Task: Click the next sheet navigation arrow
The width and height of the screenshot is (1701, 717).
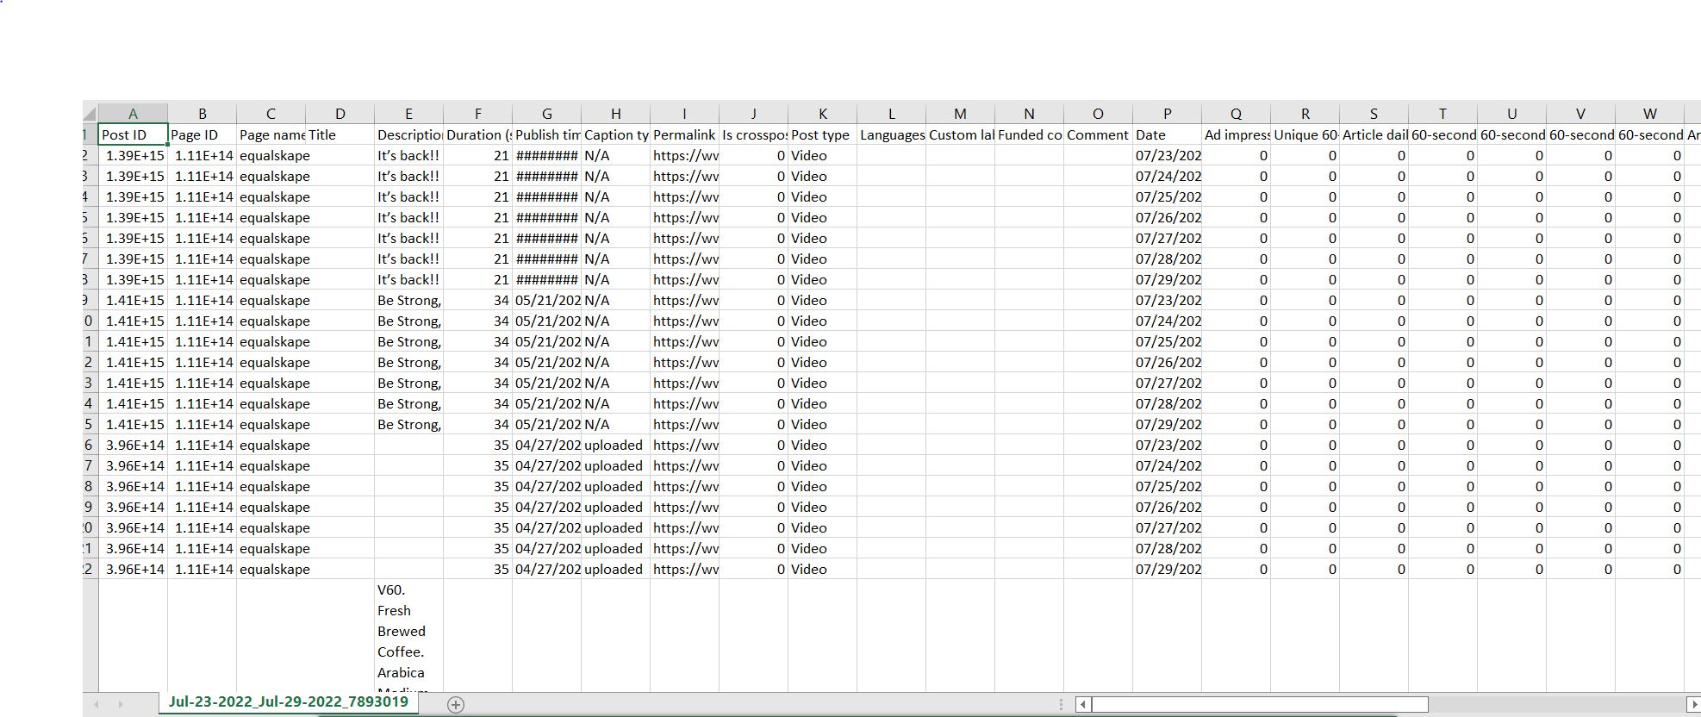Action: tap(121, 704)
